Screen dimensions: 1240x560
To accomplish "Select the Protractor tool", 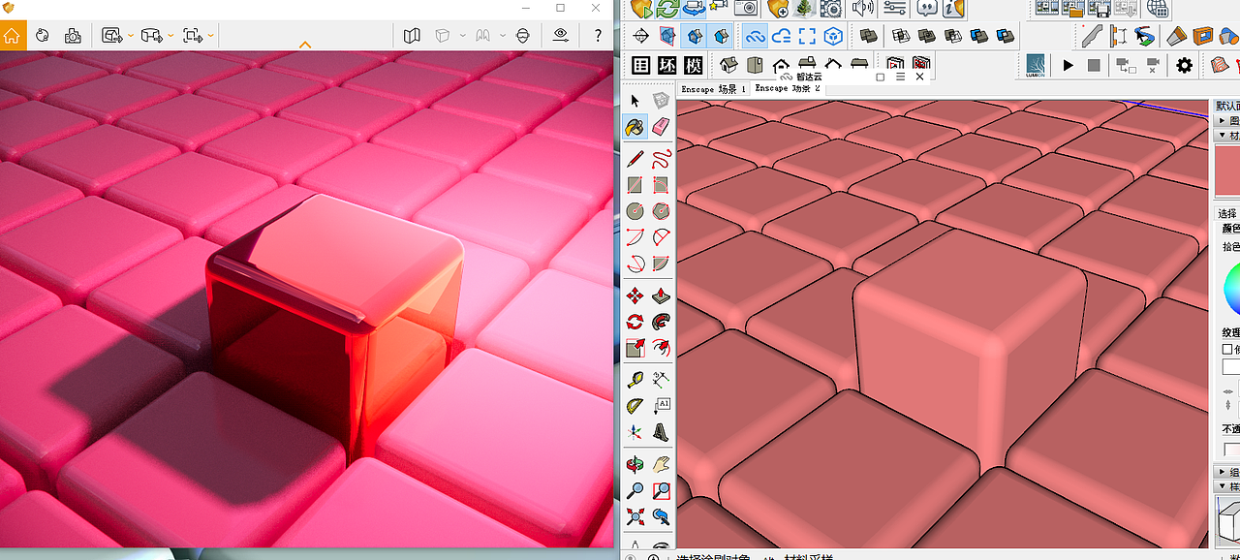I will click(635, 406).
